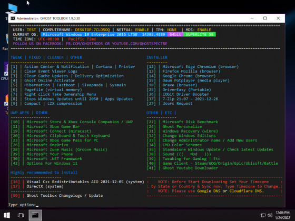Select the Windows Recovery (winre) line

(182, 131)
